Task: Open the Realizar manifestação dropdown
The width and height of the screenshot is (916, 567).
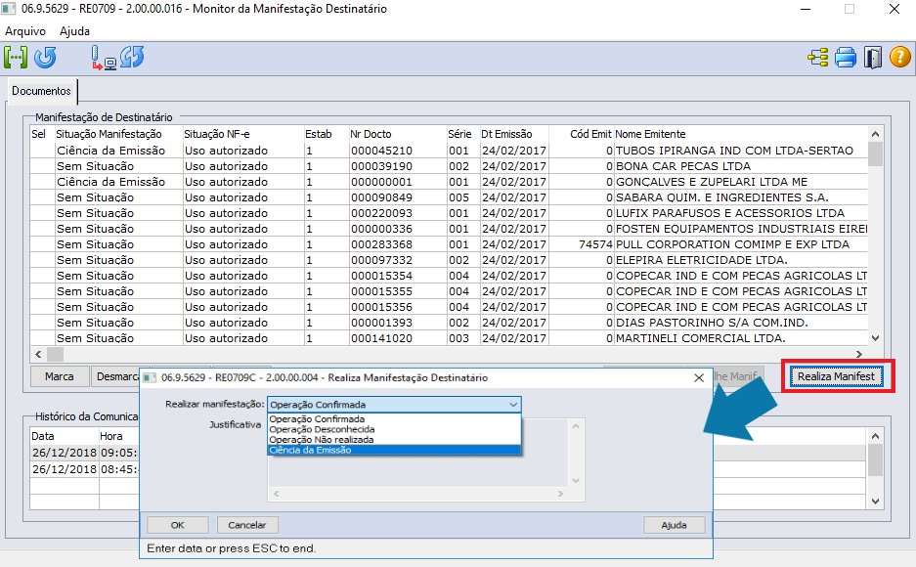Action: [x=394, y=404]
